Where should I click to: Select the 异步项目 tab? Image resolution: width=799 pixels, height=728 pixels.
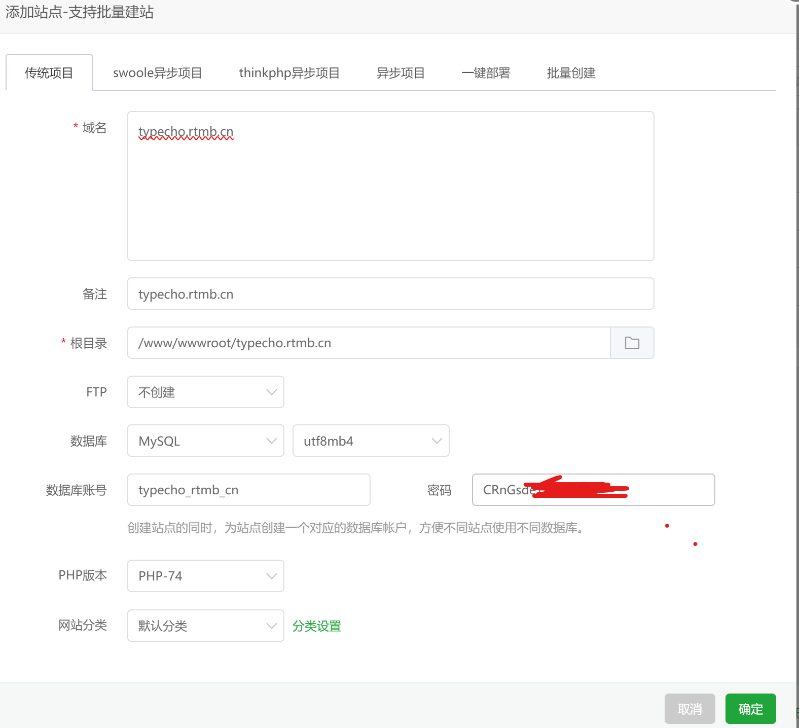[401, 73]
